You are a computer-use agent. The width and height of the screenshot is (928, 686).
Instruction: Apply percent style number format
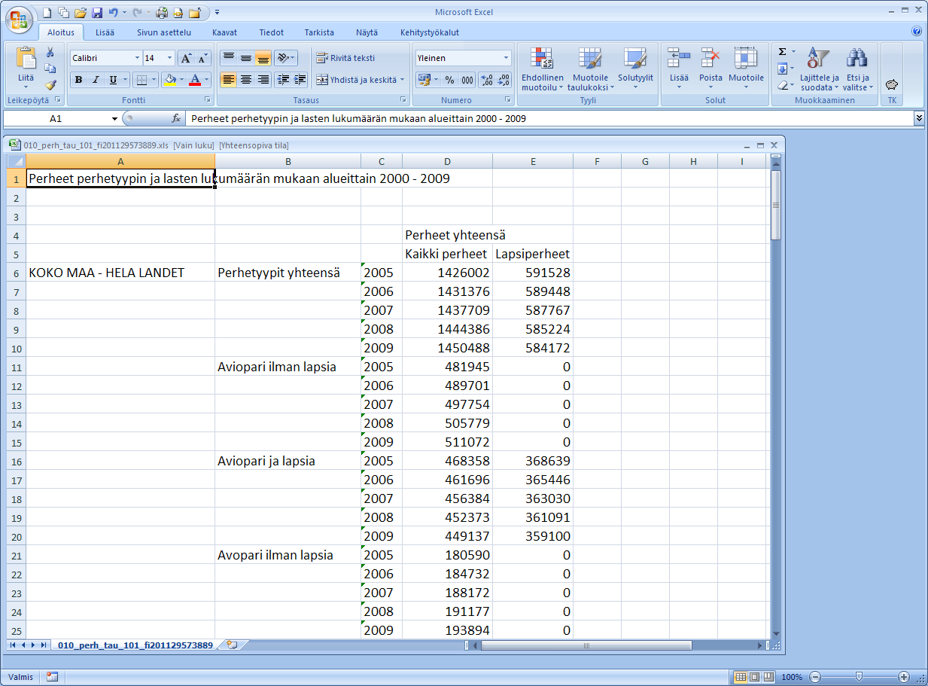[x=449, y=80]
